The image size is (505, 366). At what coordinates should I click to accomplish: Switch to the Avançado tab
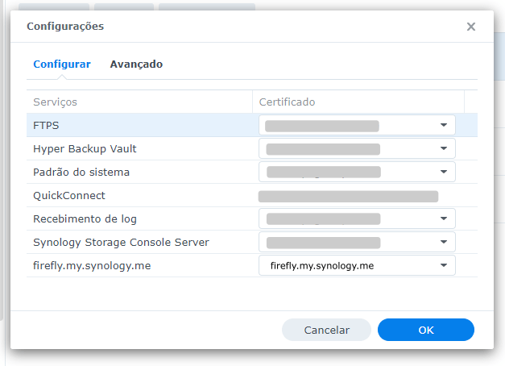tap(136, 64)
